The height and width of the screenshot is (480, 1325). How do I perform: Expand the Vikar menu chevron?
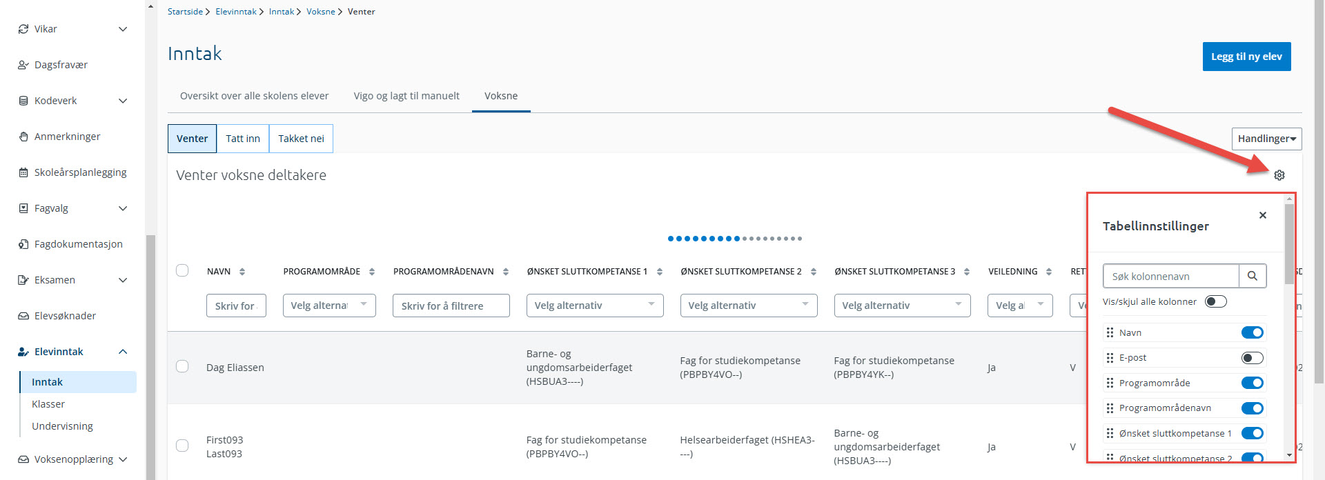tap(123, 29)
